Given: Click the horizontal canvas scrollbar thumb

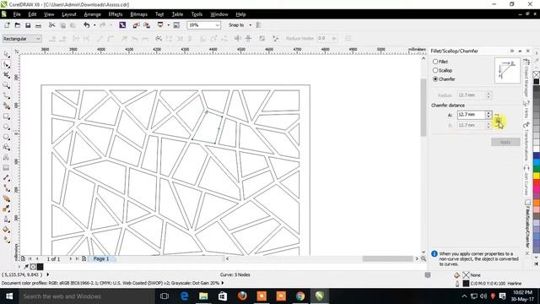Looking at the screenshot, I should click(387, 258).
